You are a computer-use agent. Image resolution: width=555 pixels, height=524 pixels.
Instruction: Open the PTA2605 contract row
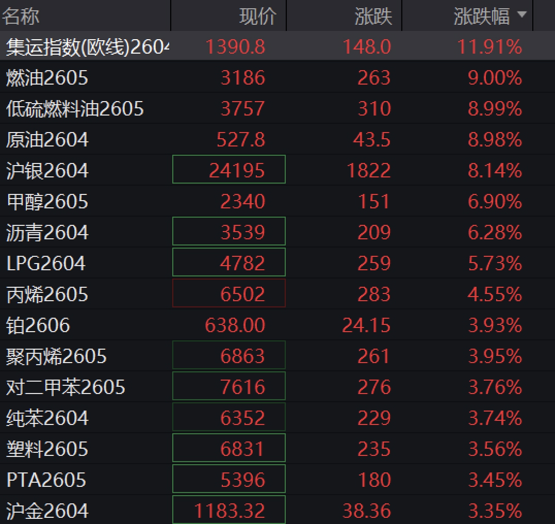[x=46, y=480]
